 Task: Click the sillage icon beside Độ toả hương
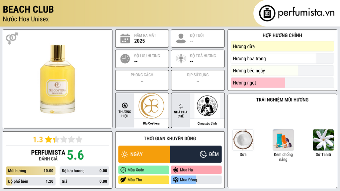click(181, 59)
